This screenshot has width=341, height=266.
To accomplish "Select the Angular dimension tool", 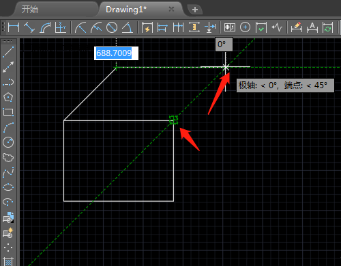I will (128, 27).
